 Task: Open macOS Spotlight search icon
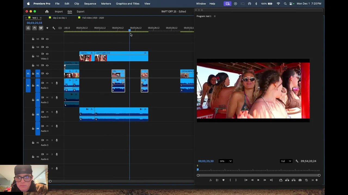(x=285, y=4)
